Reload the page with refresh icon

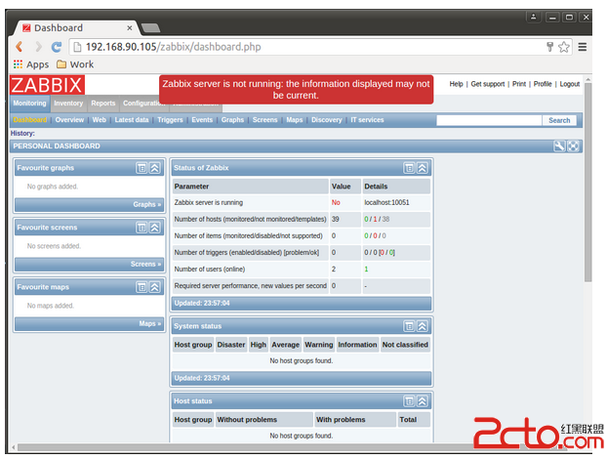(x=57, y=47)
